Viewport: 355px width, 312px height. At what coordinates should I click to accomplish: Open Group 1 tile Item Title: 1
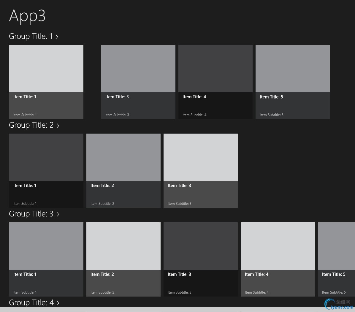coord(46,82)
